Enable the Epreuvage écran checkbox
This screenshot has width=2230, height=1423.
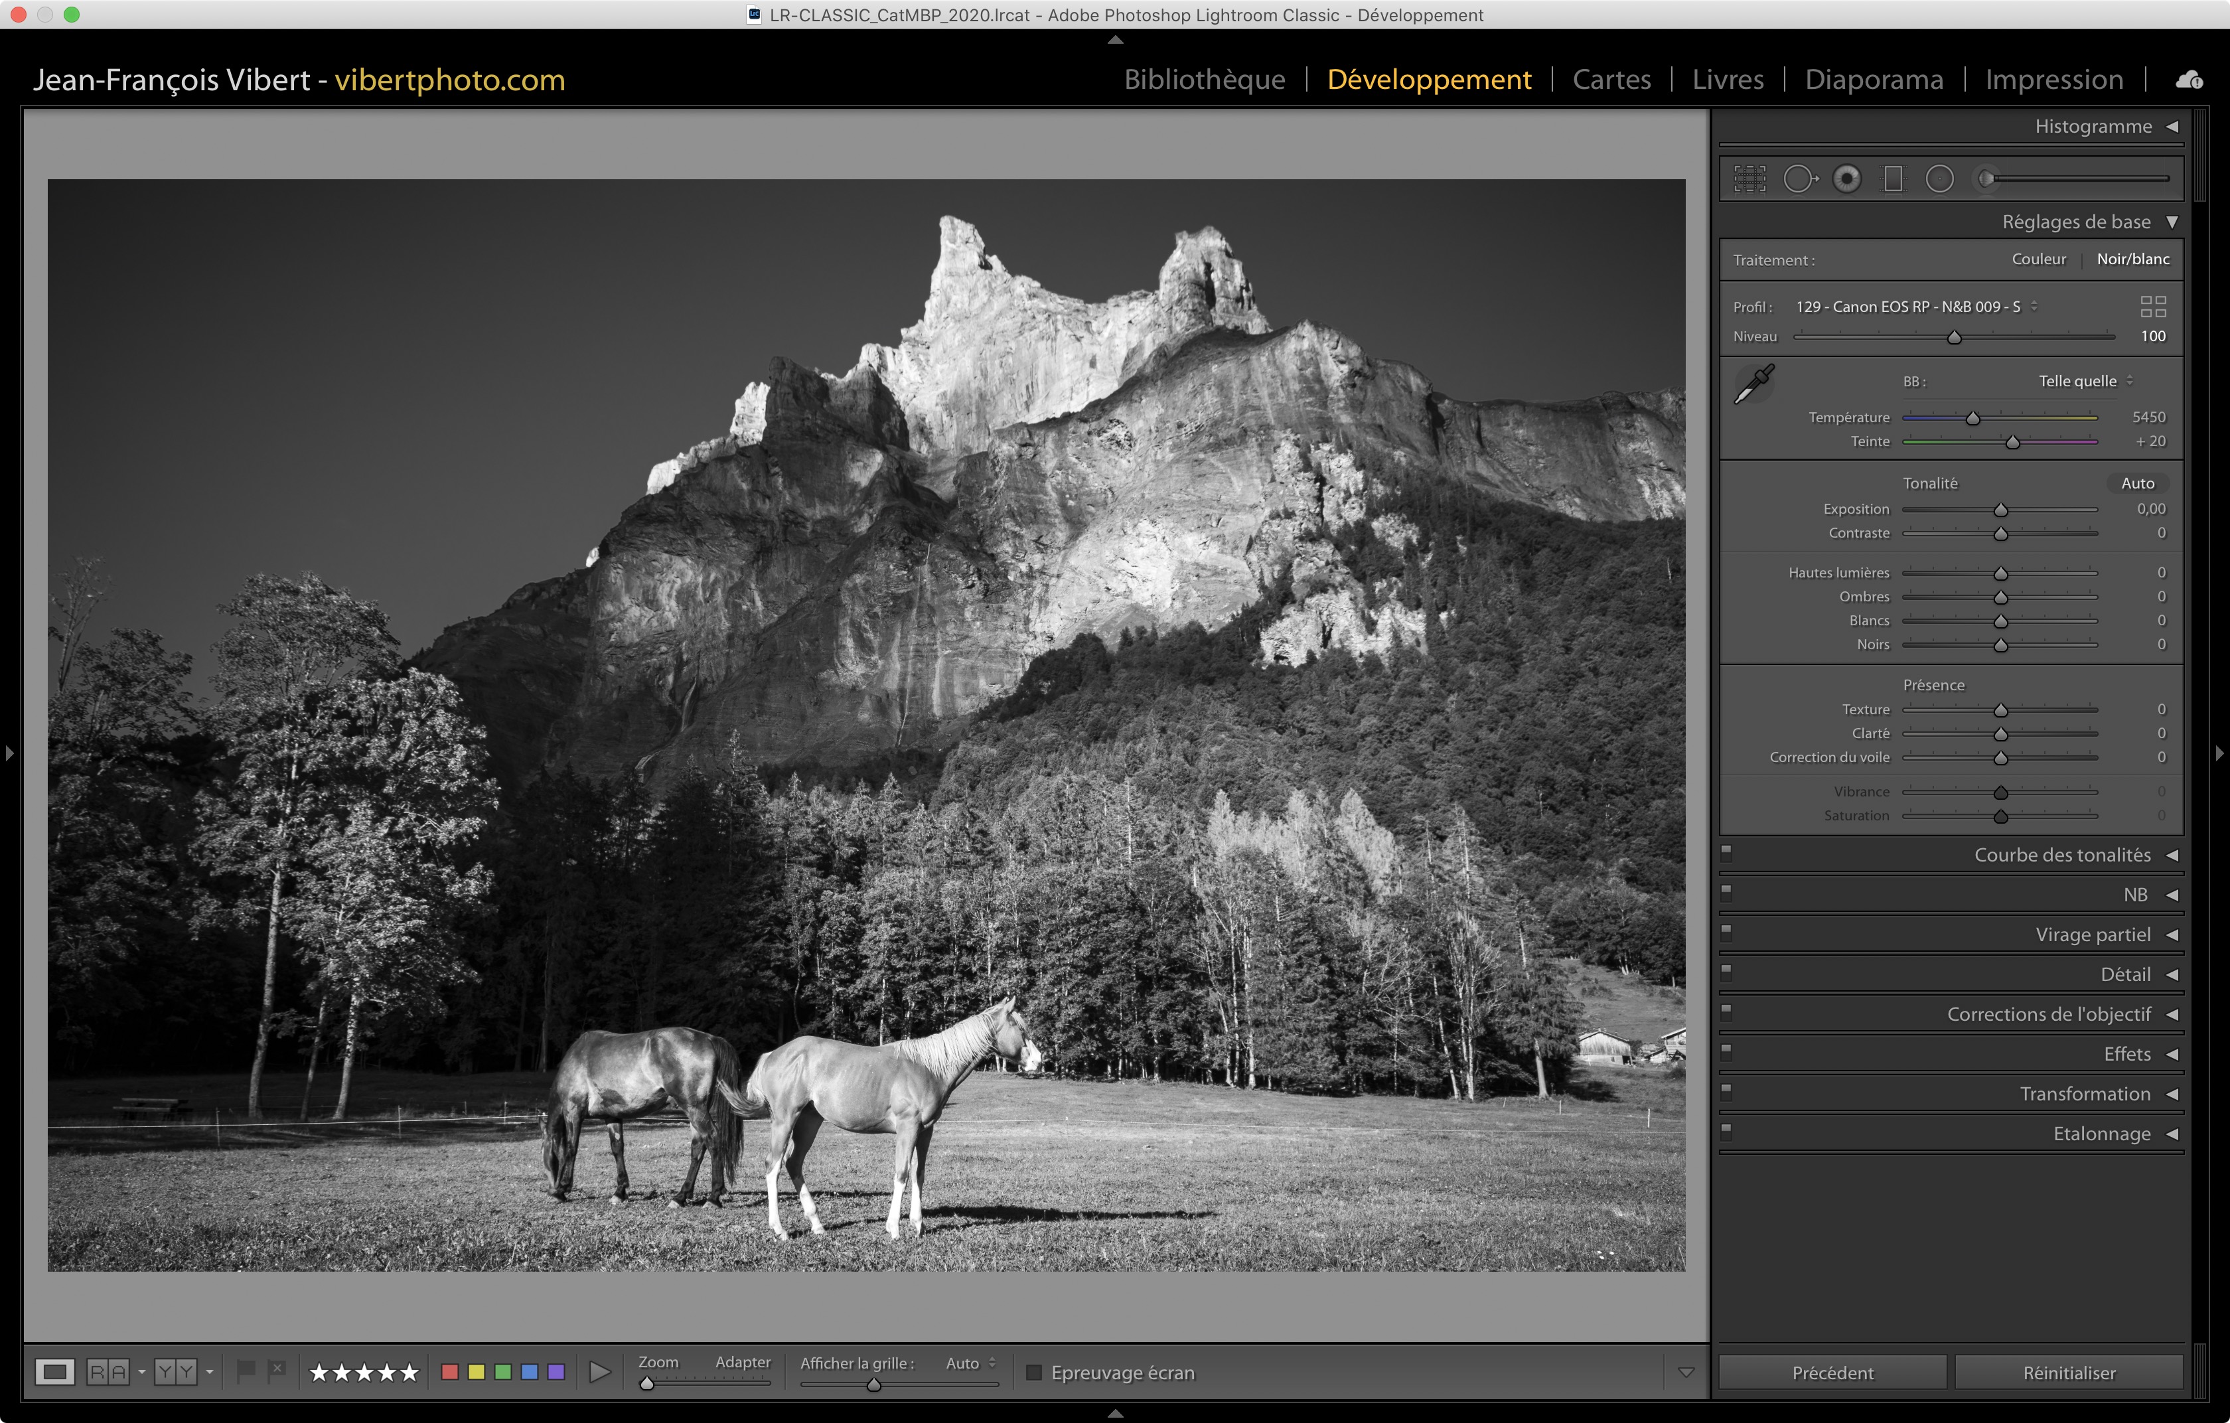click(1035, 1372)
